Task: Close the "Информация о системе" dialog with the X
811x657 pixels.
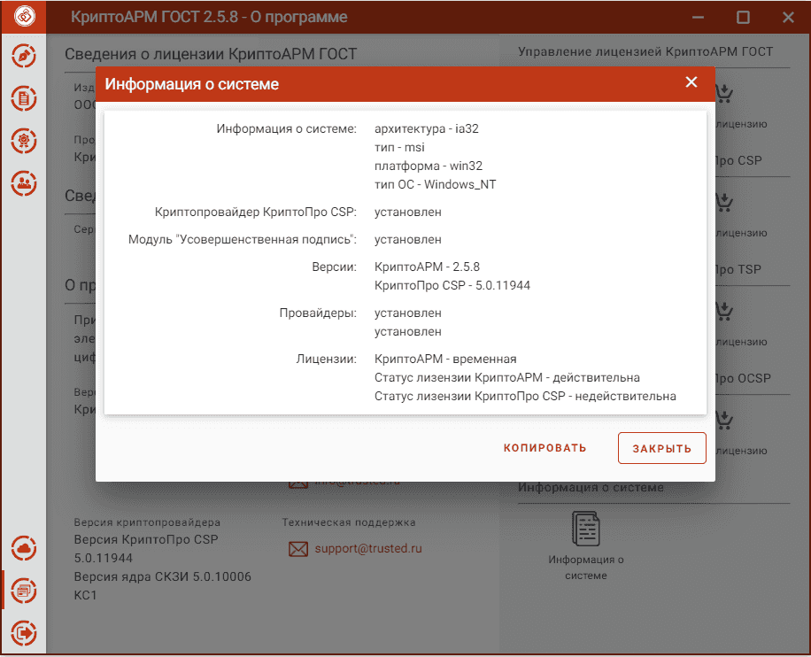Action: [691, 81]
